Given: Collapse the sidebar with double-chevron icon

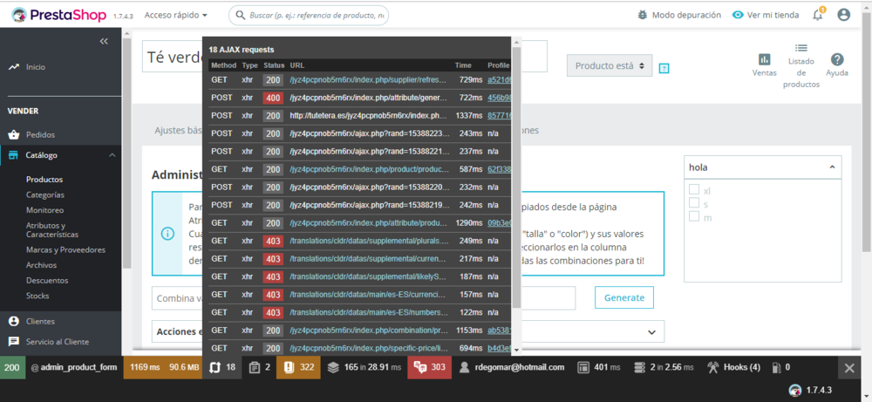Looking at the screenshot, I should [104, 41].
